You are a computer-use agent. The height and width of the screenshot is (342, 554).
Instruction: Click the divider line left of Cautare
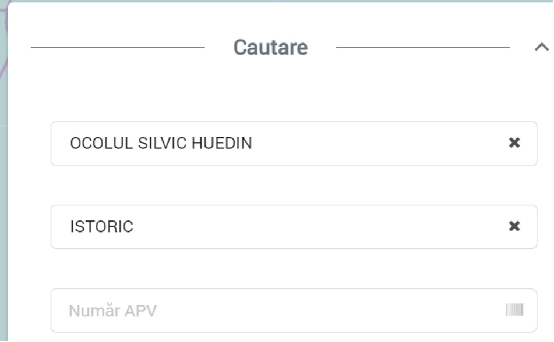click(118, 47)
